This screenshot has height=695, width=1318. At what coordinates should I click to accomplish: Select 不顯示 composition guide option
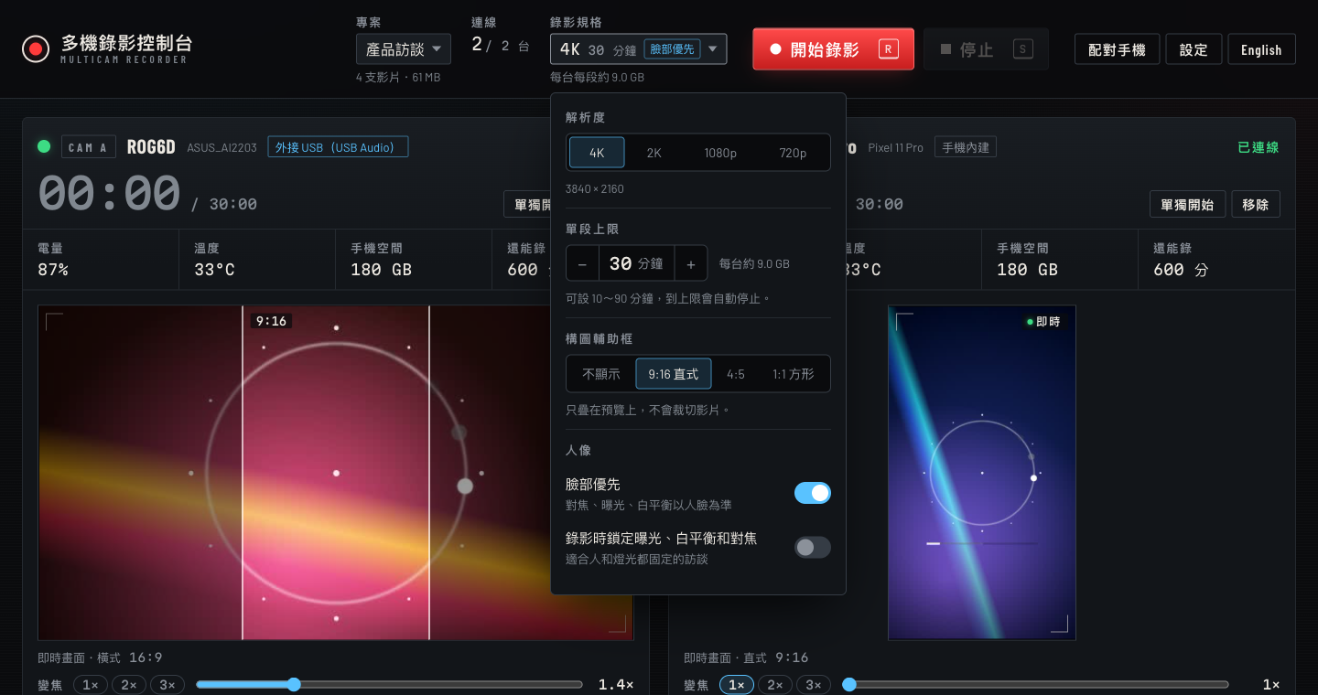(x=601, y=374)
